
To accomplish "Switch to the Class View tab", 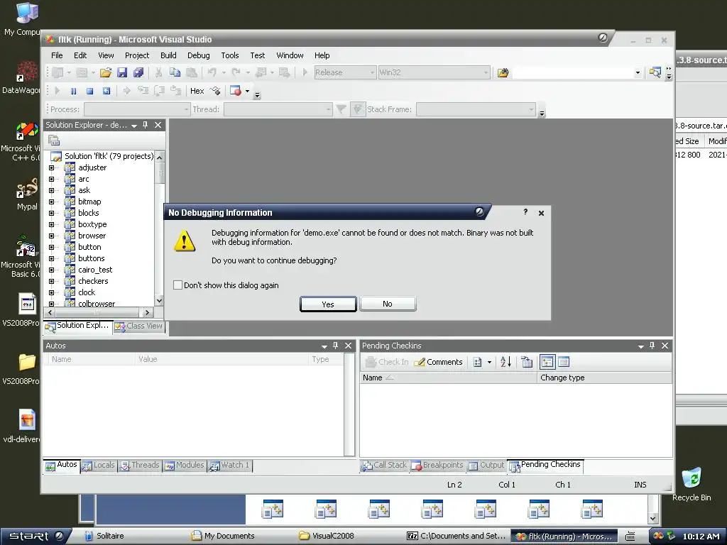I will coord(139,326).
